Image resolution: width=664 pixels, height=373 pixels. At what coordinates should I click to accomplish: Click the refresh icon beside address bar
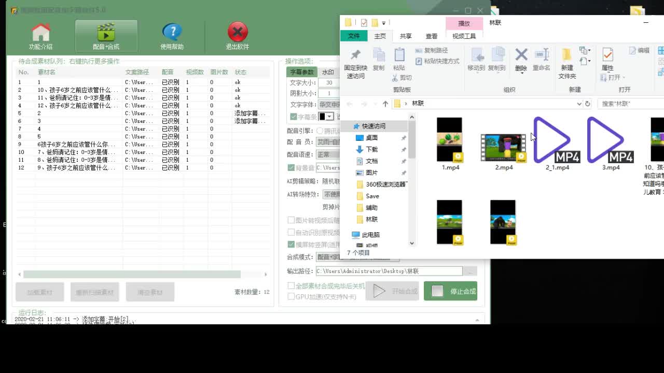click(x=587, y=104)
